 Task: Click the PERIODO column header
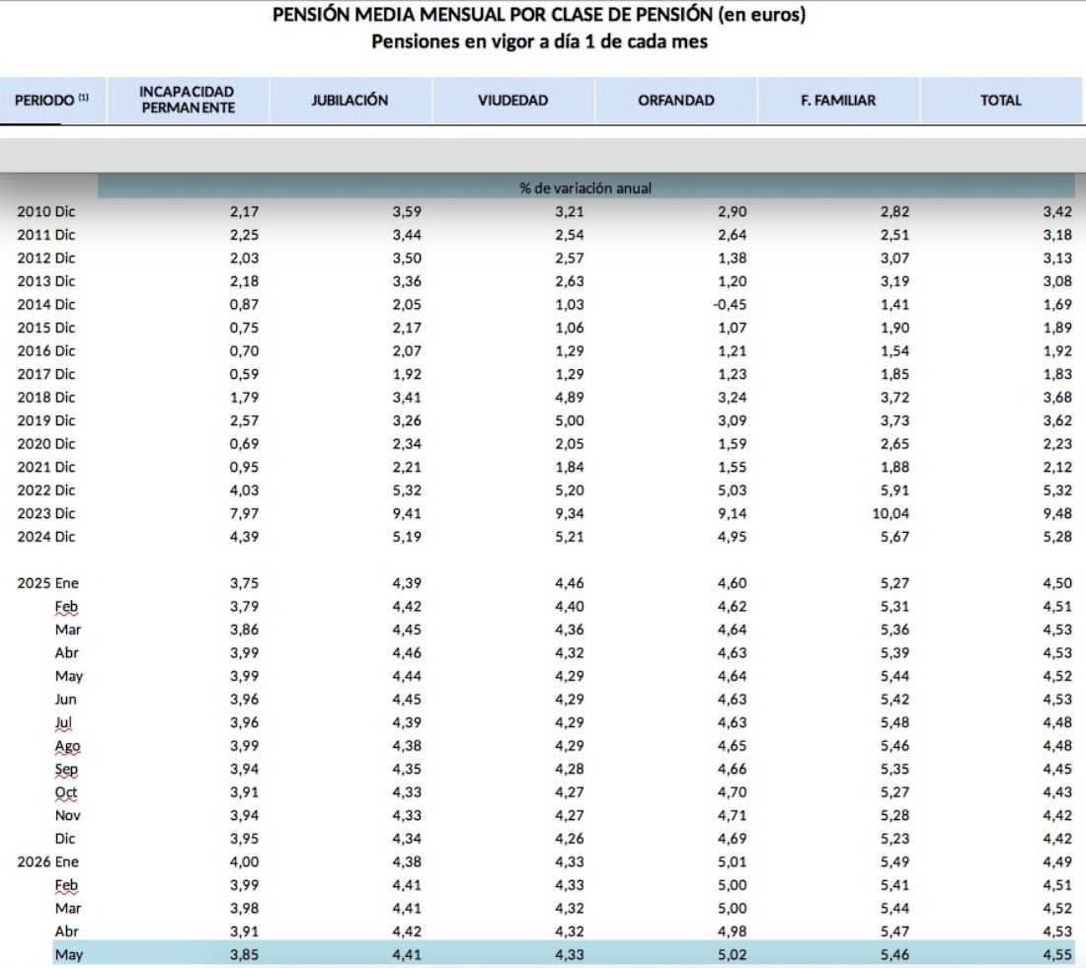pos(52,101)
